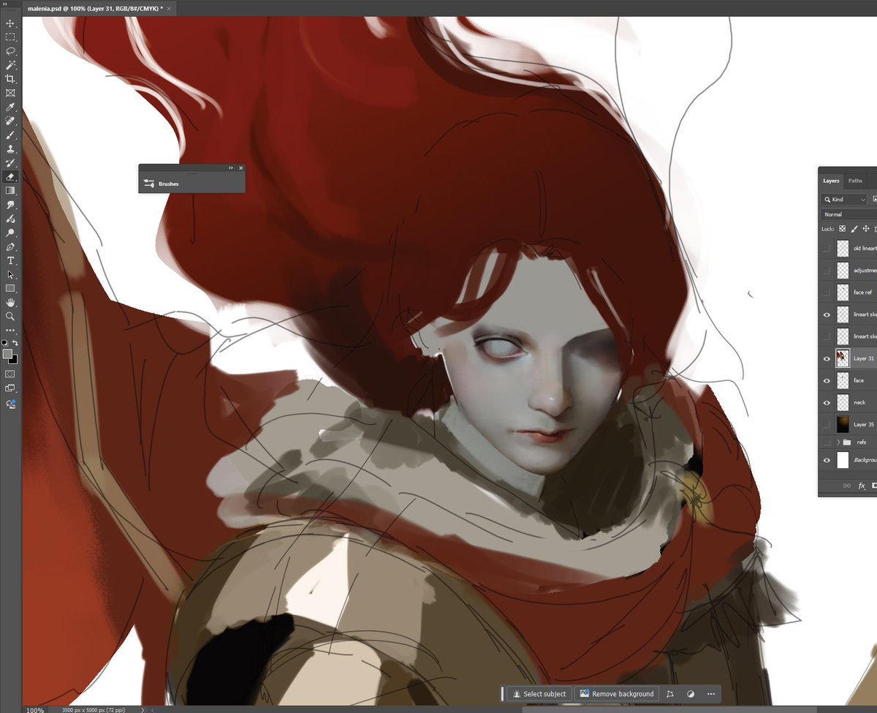877x713 pixels.
Task: Show Layer 35 visibility
Action: coord(827,424)
